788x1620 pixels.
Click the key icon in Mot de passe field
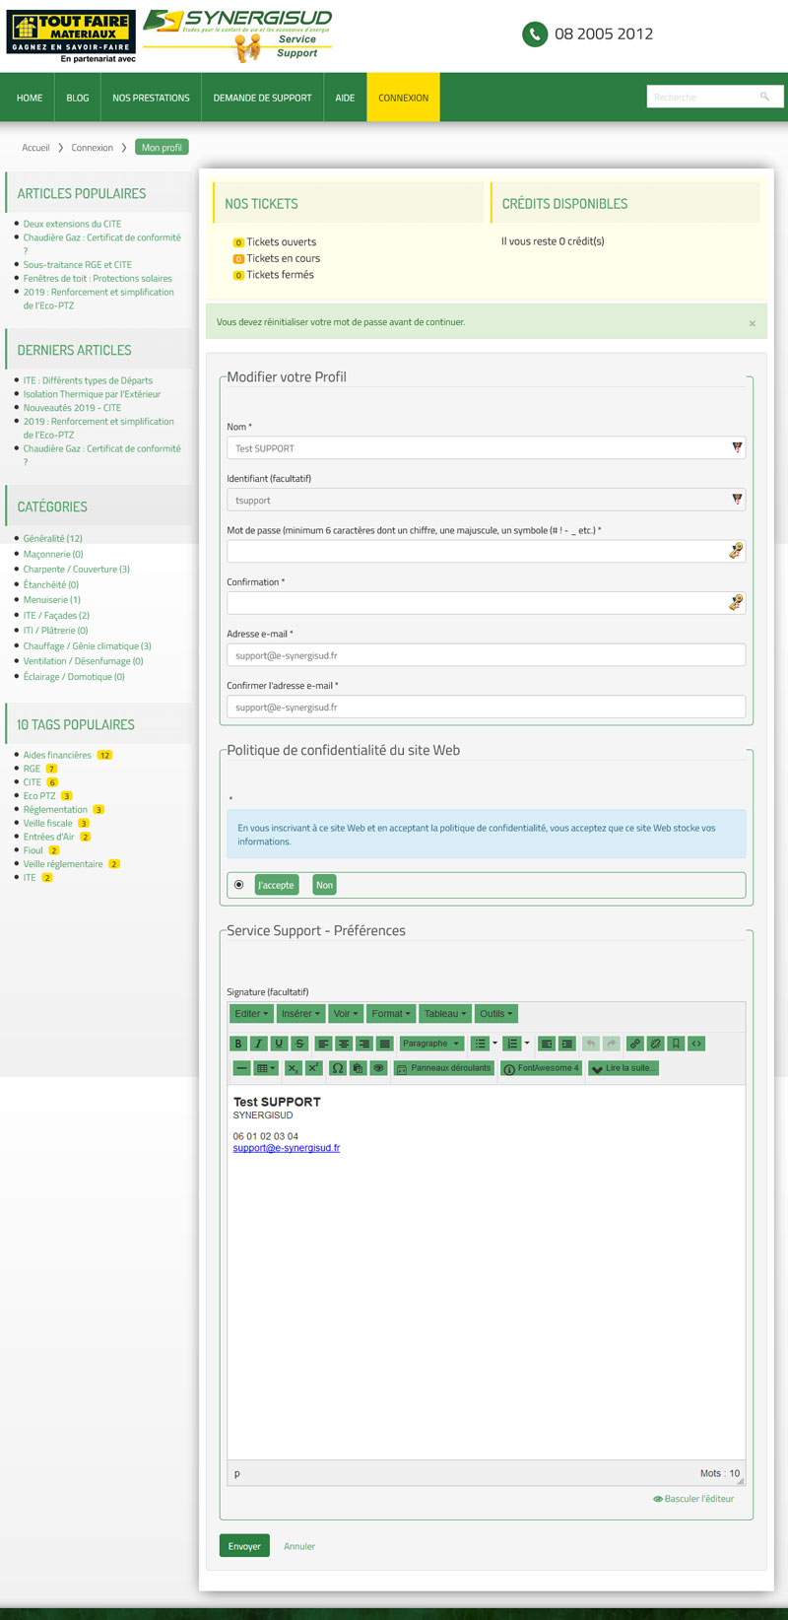point(736,551)
